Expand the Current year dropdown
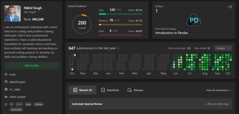This screenshot has width=239, height=114. (223, 48)
